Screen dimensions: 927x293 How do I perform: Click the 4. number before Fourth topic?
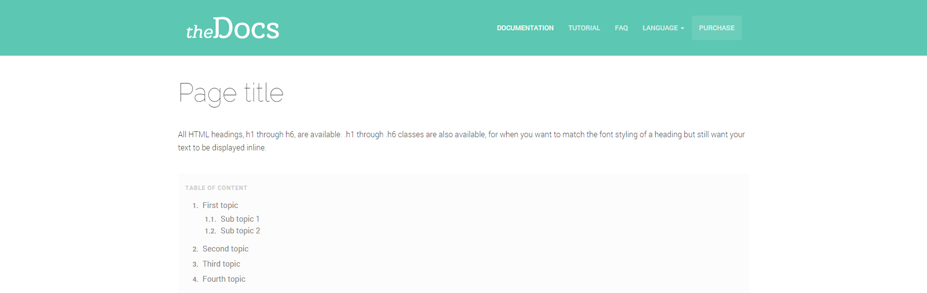click(195, 280)
